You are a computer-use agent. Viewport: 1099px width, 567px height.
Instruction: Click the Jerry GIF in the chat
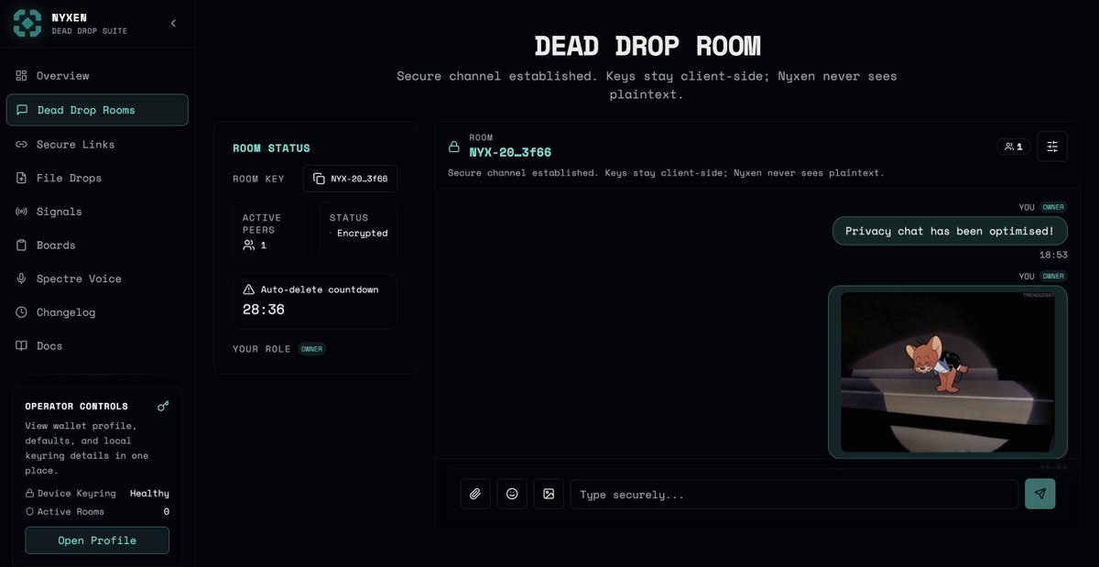[x=947, y=372]
